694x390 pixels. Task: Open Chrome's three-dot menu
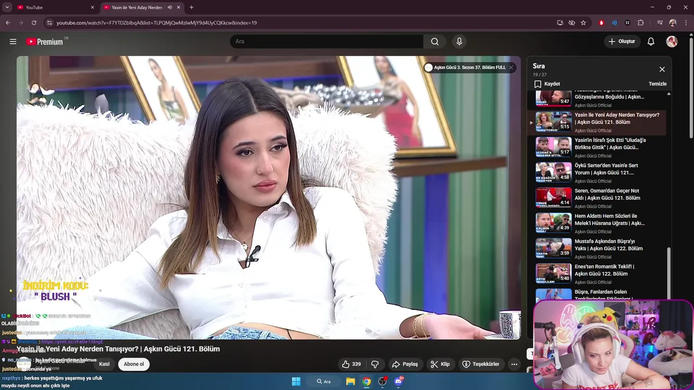[x=686, y=23]
